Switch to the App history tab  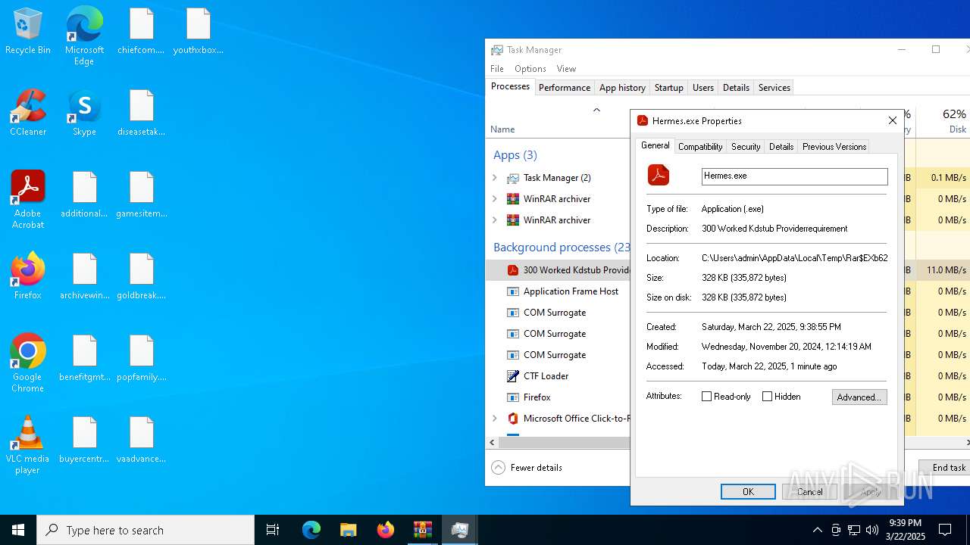622,88
